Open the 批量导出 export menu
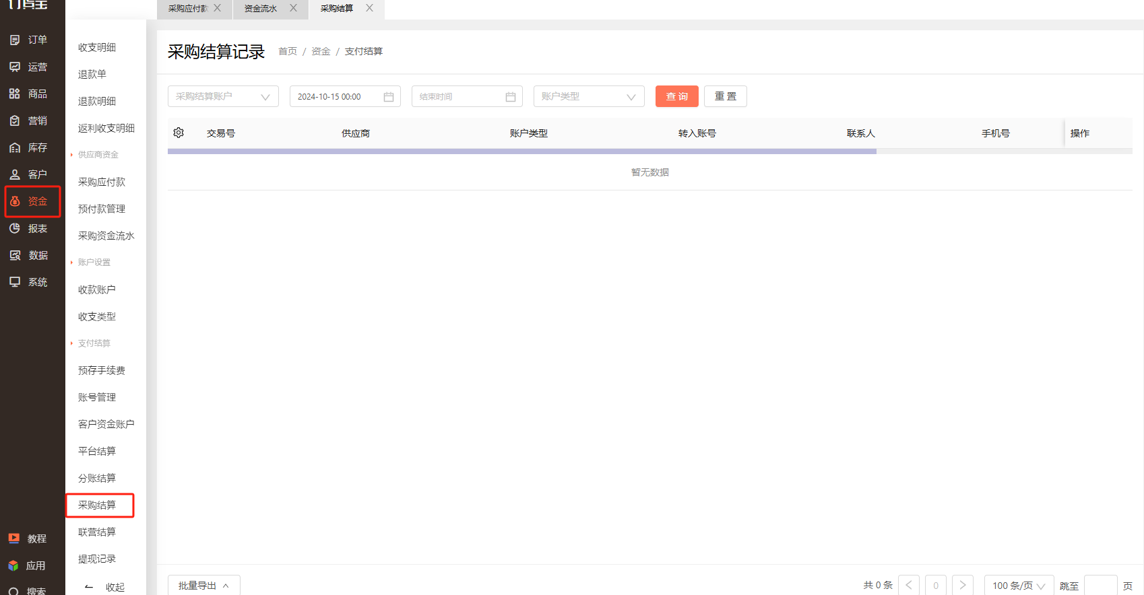This screenshot has height=595, width=1144. pyautogui.click(x=203, y=586)
